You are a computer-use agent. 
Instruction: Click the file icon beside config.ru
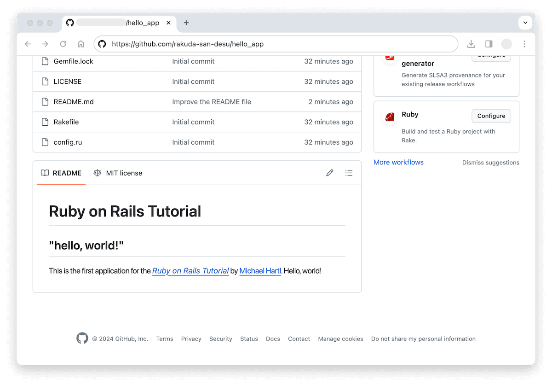tap(45, 142)
